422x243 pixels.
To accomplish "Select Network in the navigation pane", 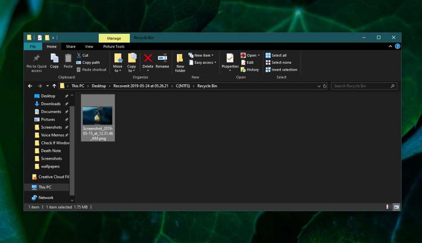I will 43,198.
